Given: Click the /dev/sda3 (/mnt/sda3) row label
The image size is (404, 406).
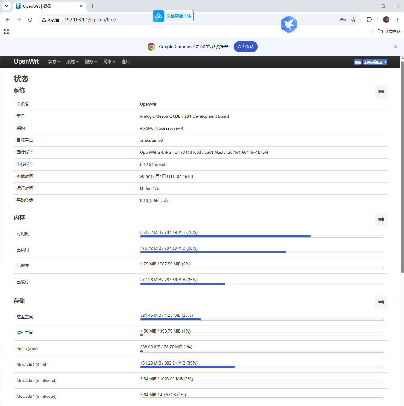Looking at the screenshot, I should click(37, 381).
